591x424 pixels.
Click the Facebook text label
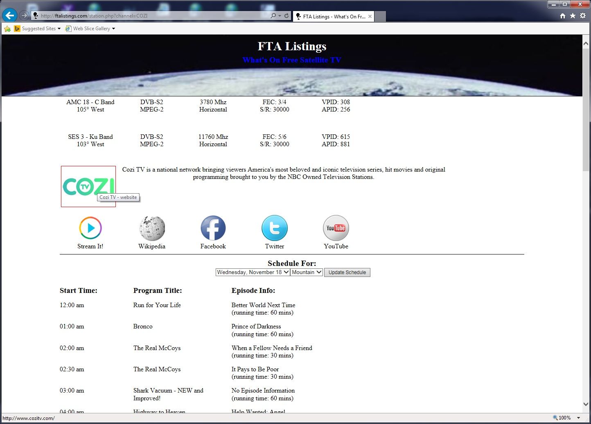[213, 246]
